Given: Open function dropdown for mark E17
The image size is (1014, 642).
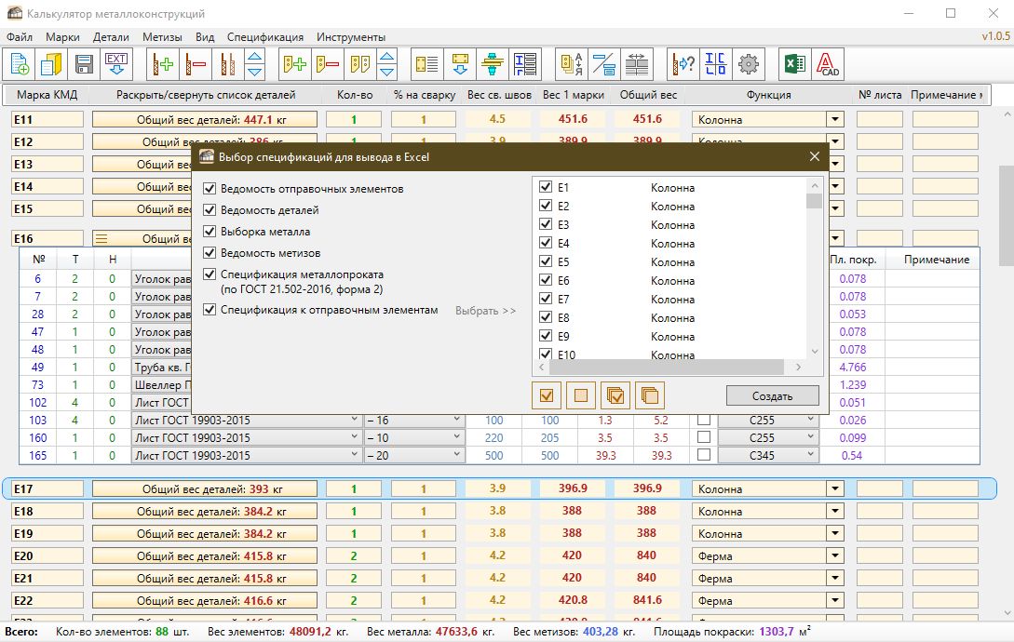Looking at the screenshot, I should tap(835, 489).
